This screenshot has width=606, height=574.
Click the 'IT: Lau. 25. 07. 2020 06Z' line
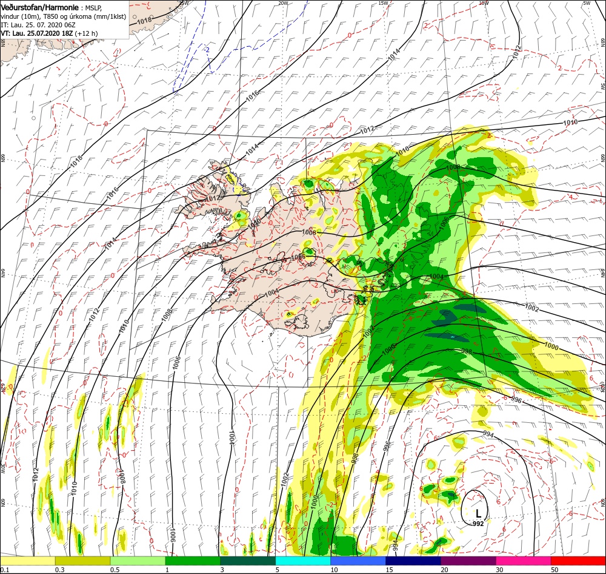37,25
